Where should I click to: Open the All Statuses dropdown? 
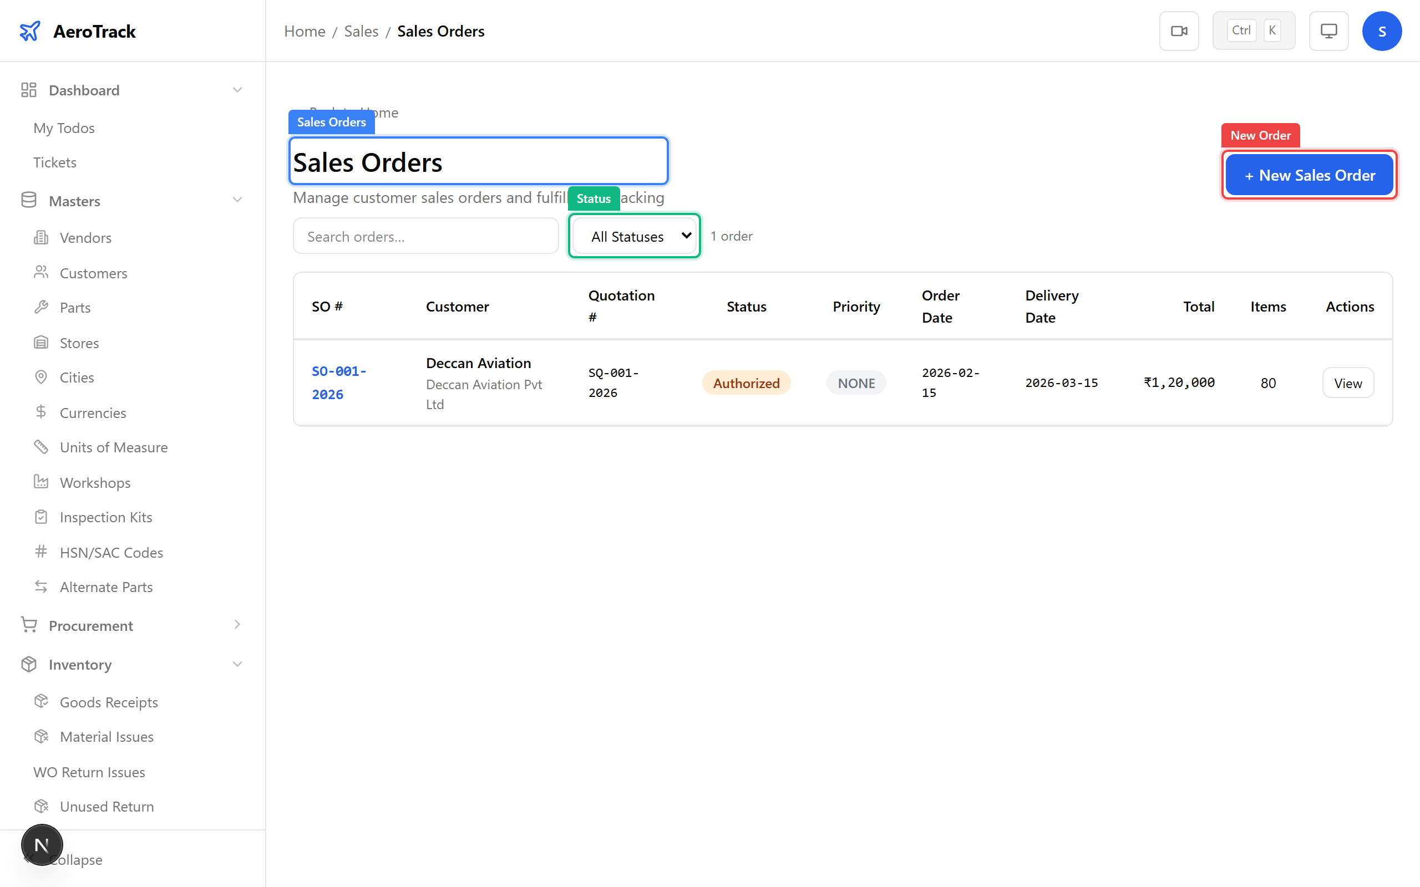coord(633,236)
